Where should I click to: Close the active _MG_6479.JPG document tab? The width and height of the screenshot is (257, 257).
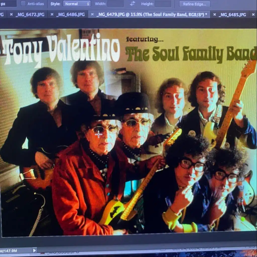92,15
